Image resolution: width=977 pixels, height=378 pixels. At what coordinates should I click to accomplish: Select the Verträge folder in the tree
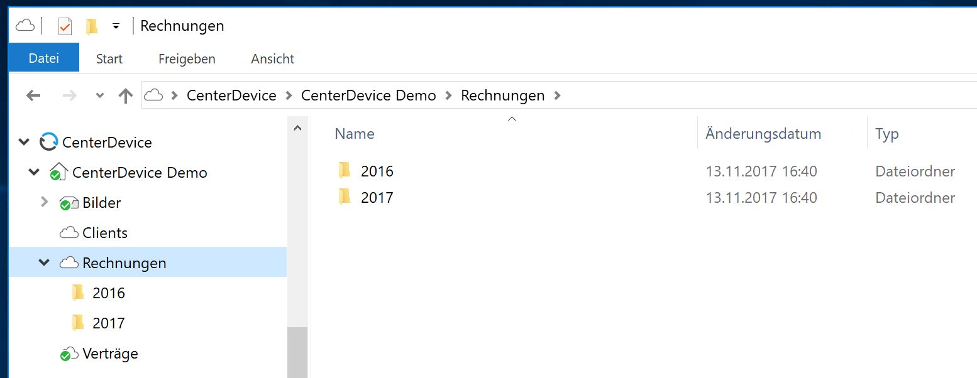click(110, 354)
